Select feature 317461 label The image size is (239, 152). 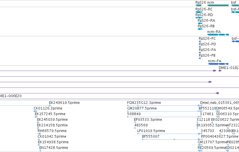pyautogui.click(x=206, y=114)
